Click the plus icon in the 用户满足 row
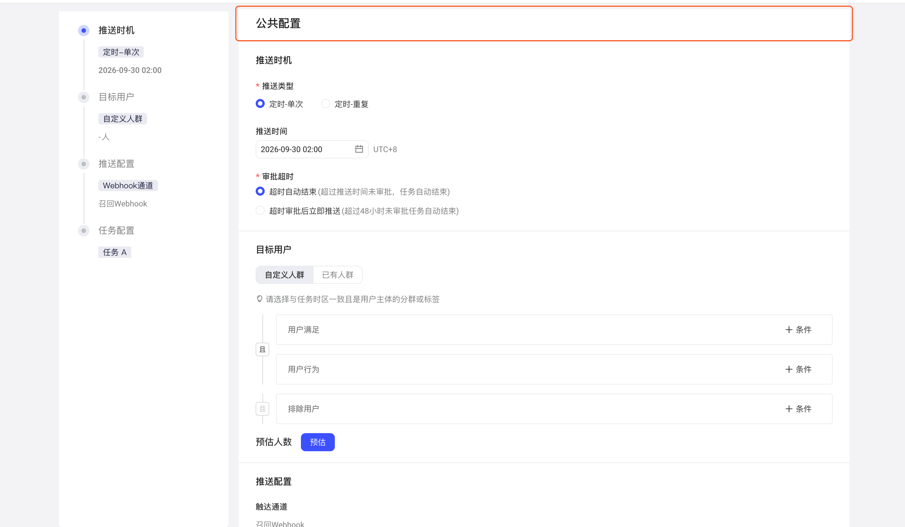Screen dimensions: 905x527 (x=789, y=330)
